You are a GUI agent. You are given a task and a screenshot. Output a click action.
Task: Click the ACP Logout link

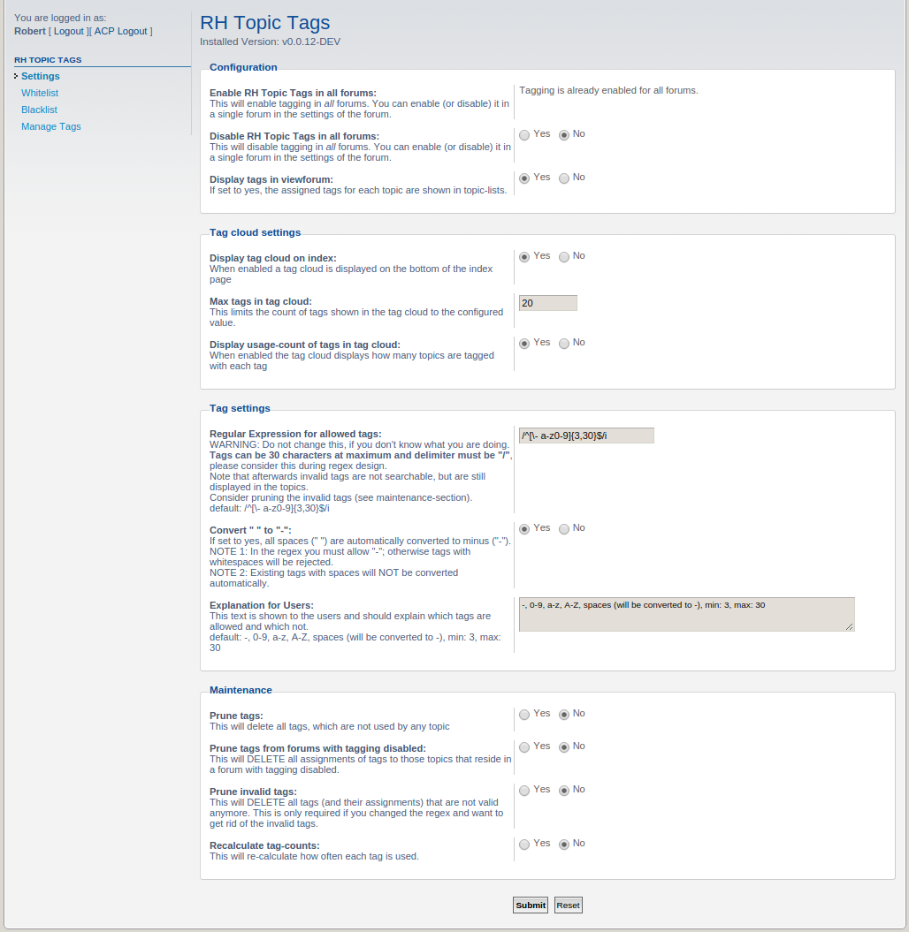(120, 31)
